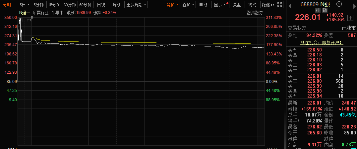
Task: Click the 融资融券 label on chart
Action: [x=255, y=13]
